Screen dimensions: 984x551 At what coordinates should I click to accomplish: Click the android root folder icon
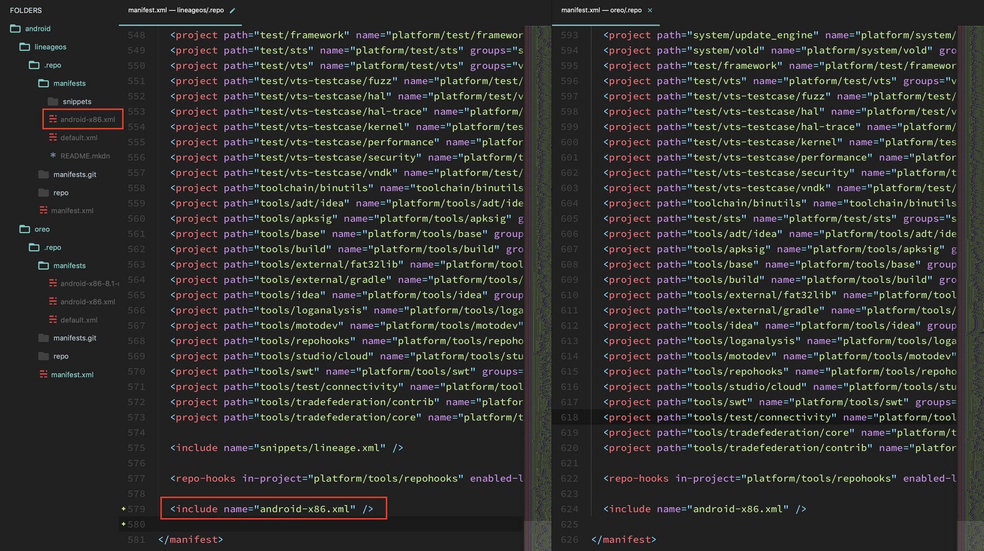[x=15, y=29]
